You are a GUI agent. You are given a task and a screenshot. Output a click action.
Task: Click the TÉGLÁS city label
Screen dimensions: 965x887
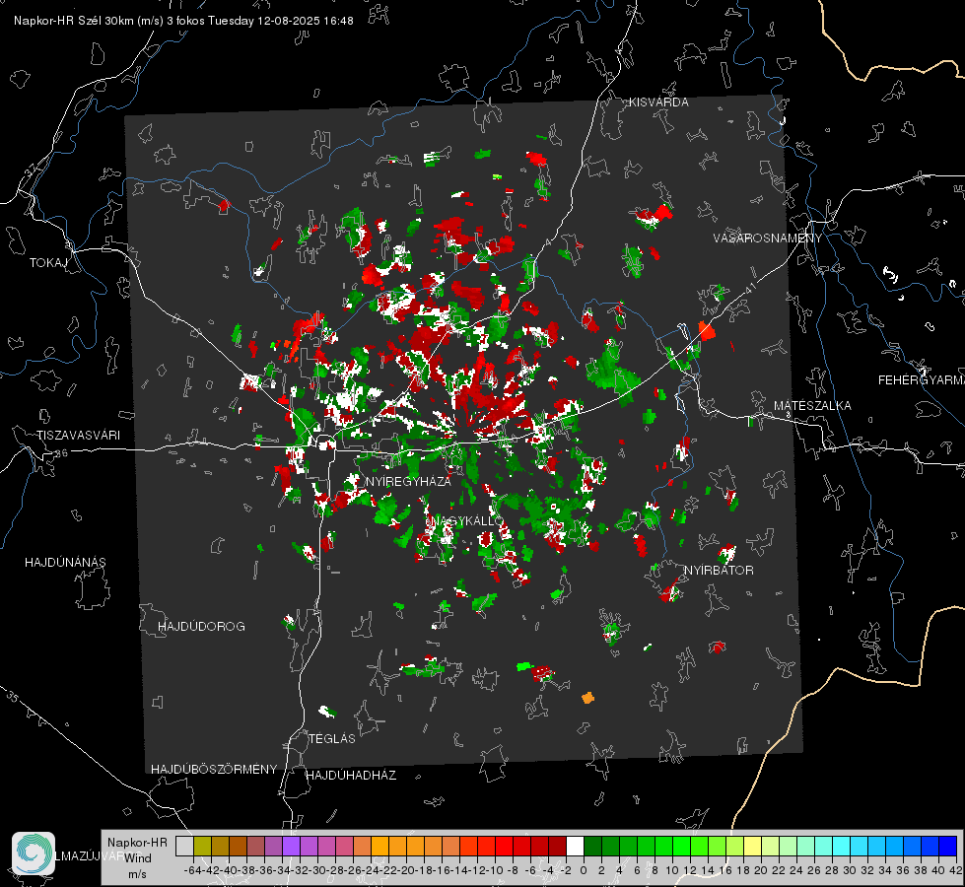pos(332,738)
